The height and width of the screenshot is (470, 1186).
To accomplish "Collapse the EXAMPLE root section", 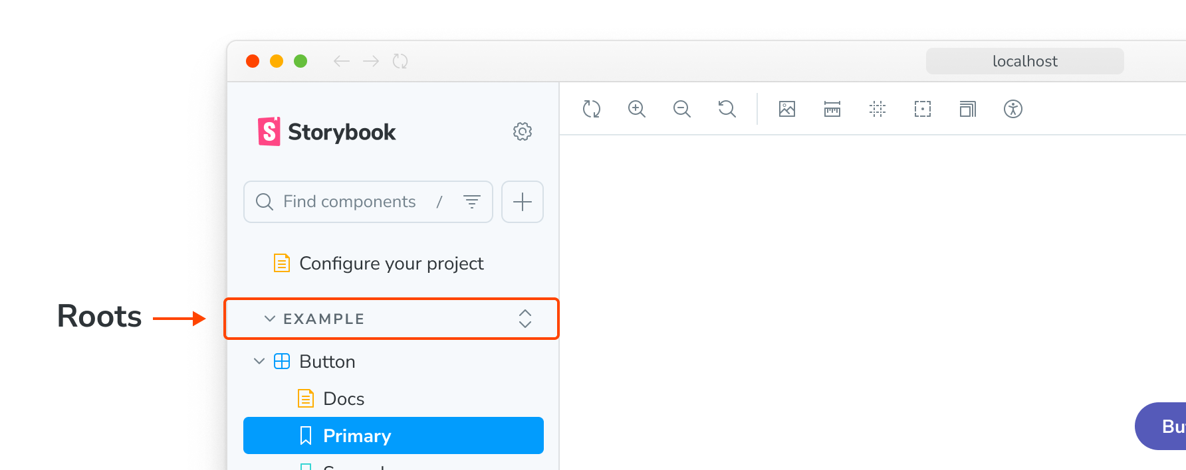I will tap(270, 319).
